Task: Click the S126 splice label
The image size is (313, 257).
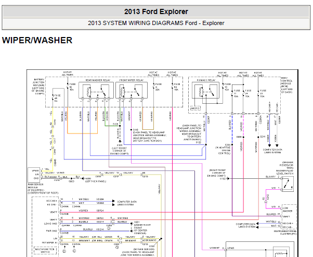Action: coord(115,124)
